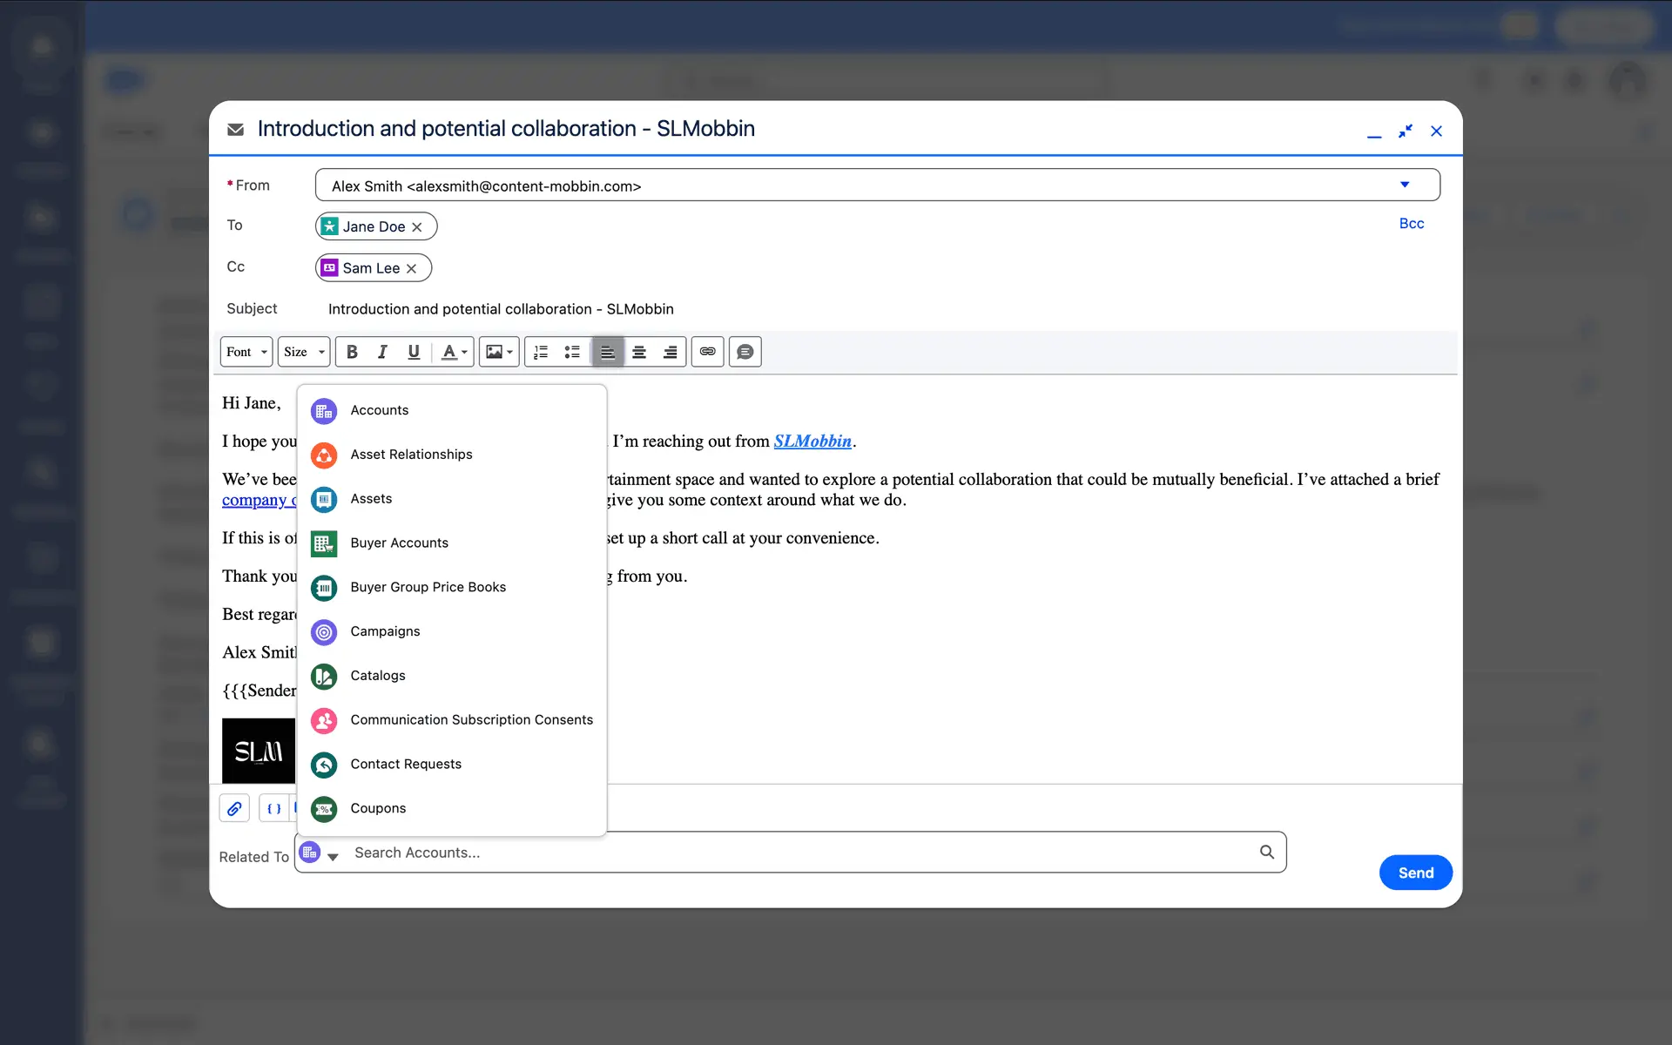
Task: Open the Font dropdown
Action: (x=246, y=352)
